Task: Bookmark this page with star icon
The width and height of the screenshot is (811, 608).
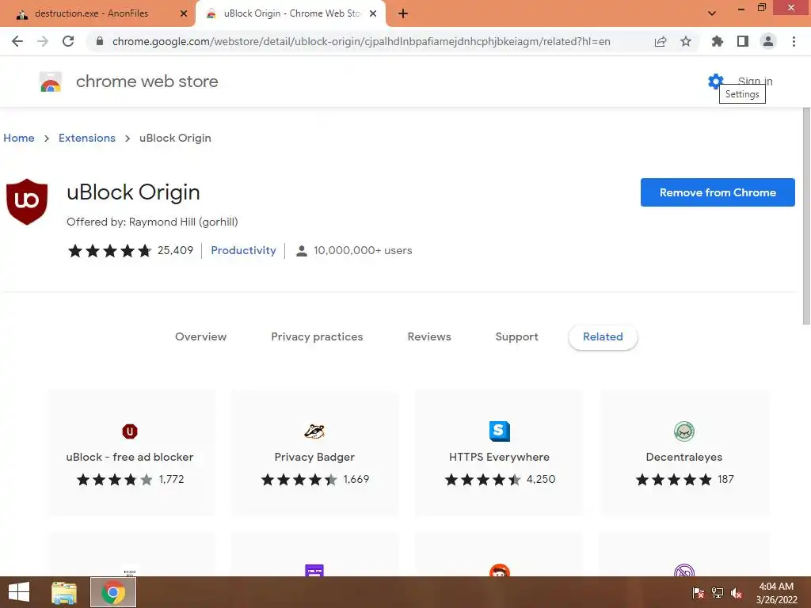Action: (686, 41)
